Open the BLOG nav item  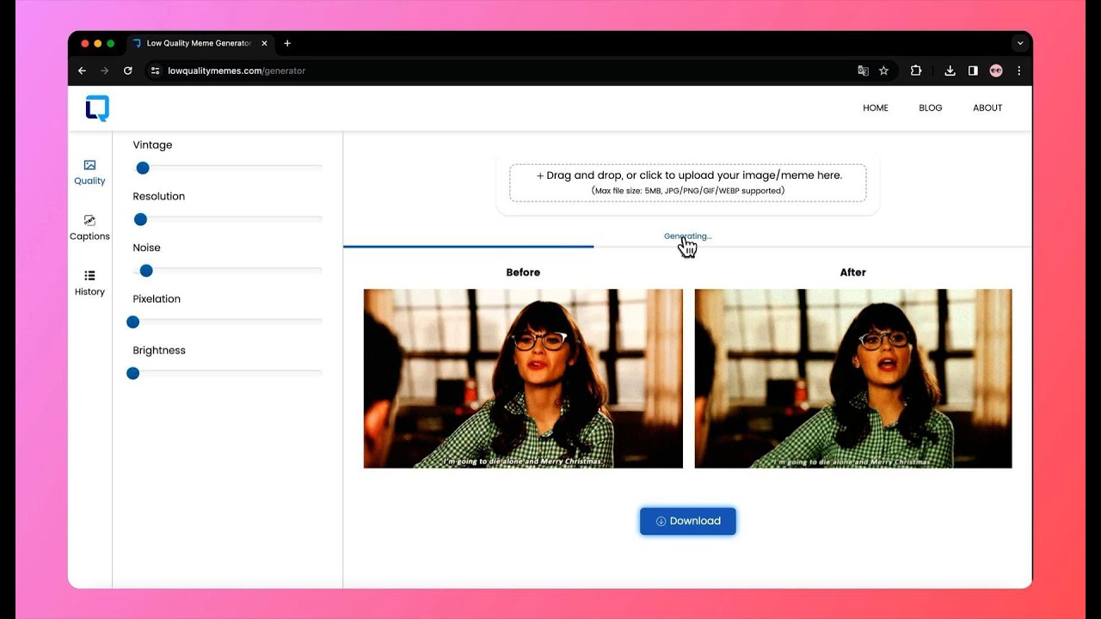tap(931, 107)
